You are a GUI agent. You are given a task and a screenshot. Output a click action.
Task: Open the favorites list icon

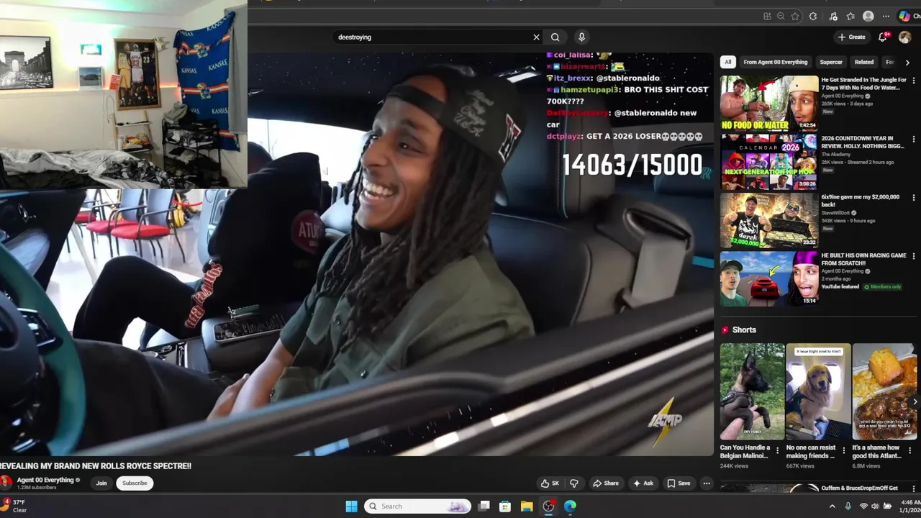[x=850, y=17]
